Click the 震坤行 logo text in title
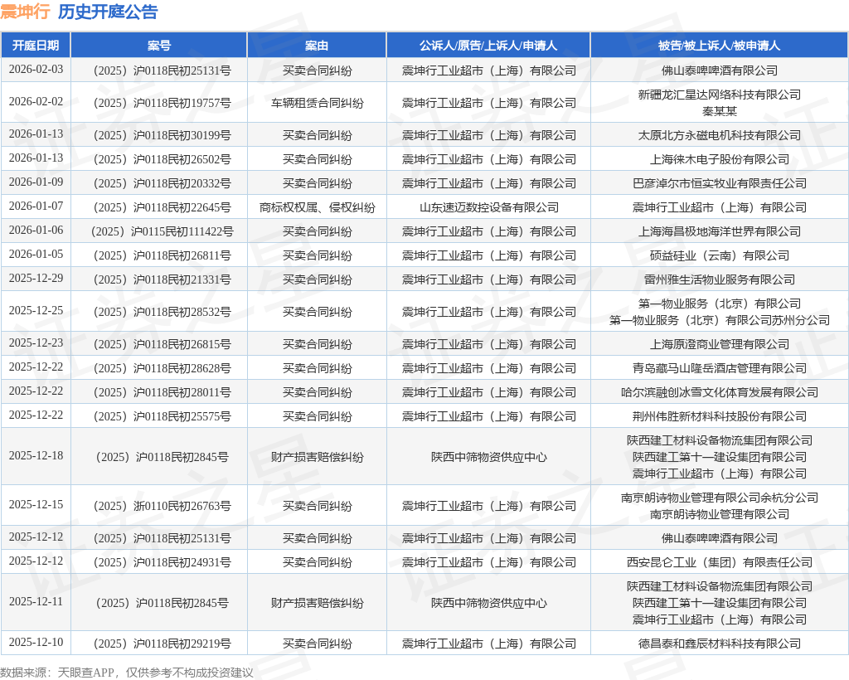Screen dimensions: 849x680 pos(26,12)
